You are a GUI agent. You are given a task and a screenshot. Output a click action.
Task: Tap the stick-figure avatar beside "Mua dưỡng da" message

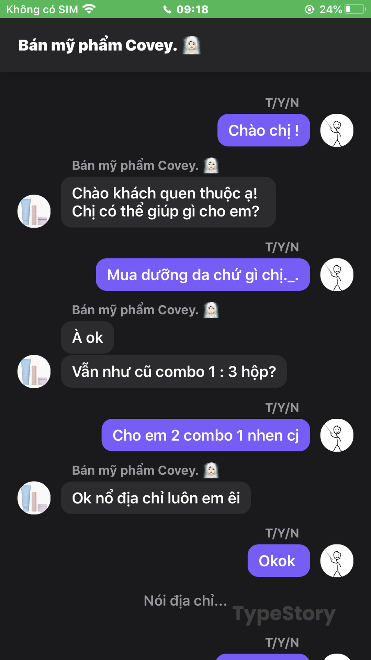(337, 275)
